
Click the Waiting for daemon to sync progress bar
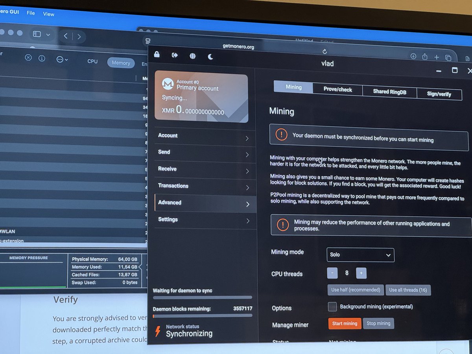[x=203, y=298]
